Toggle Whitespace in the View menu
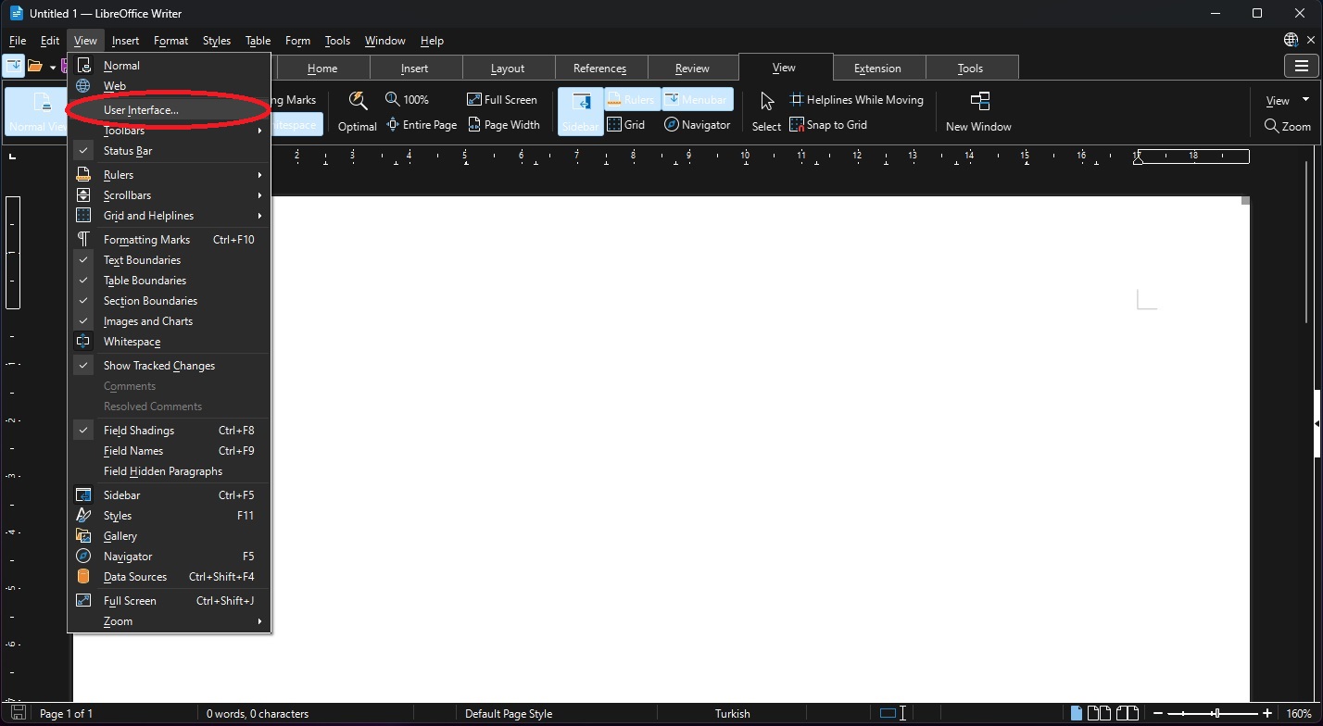 click(170, 342)
